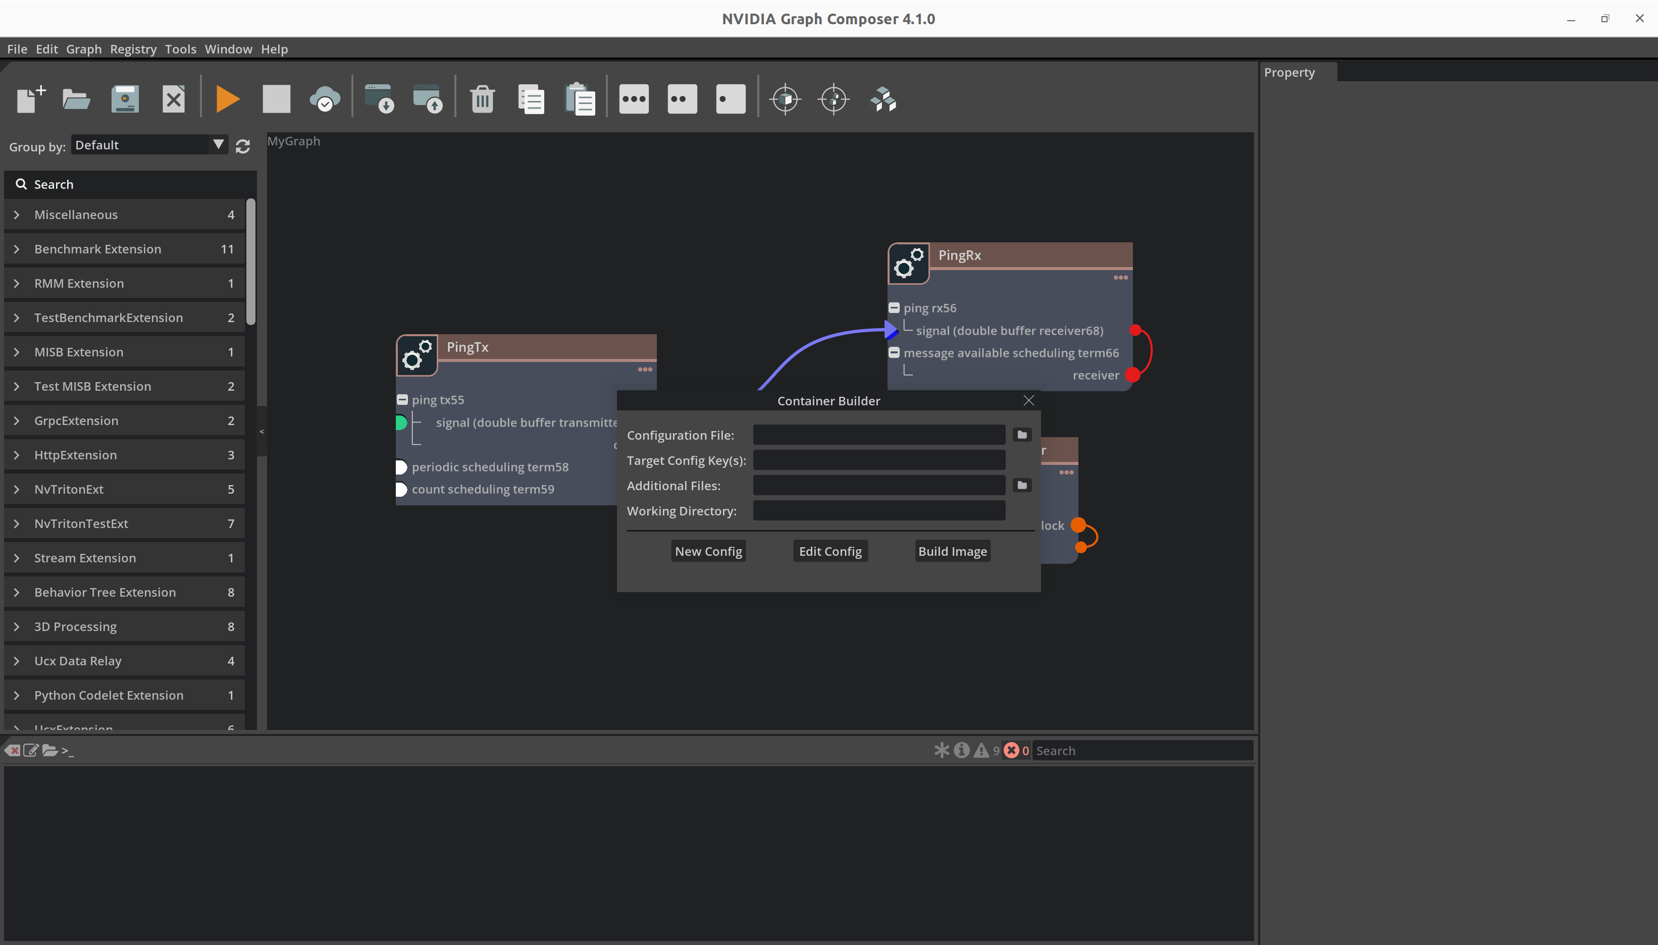Open the File menu
The height and width of the screenshot is (945, 1658).
click(17, 49)
